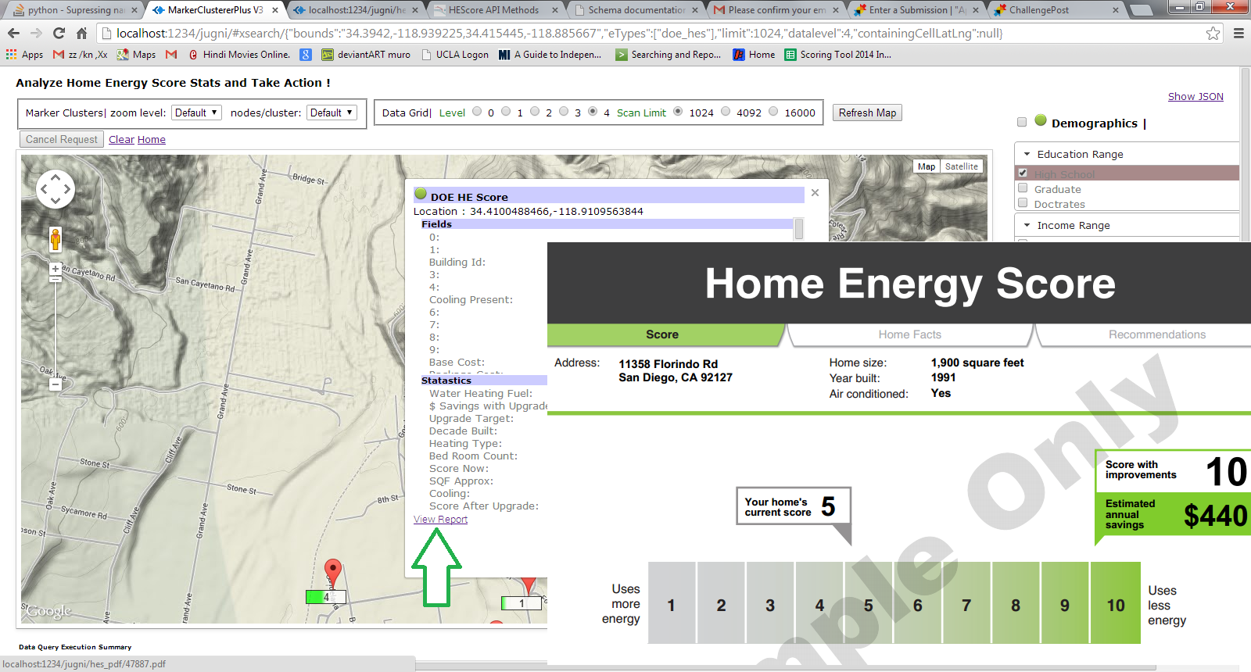Select the Score report tab
1251x672 pixels.
662,334
